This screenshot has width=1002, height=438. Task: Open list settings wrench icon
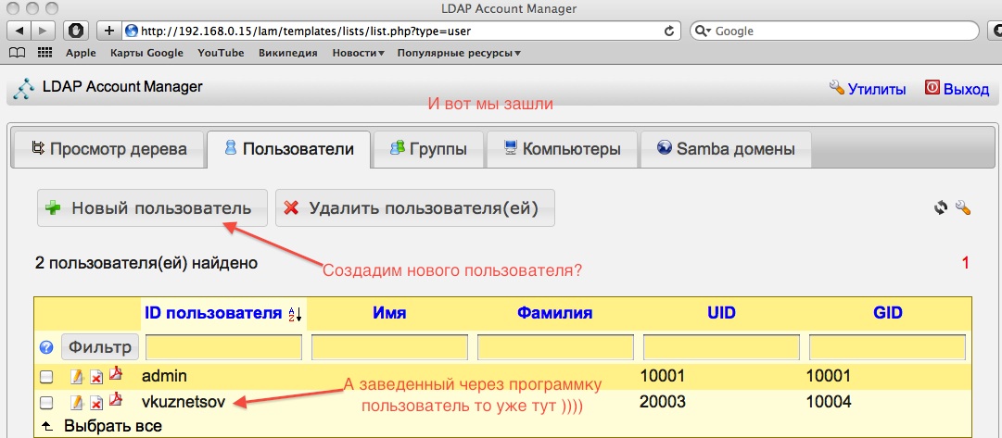(x=962, y=208)
